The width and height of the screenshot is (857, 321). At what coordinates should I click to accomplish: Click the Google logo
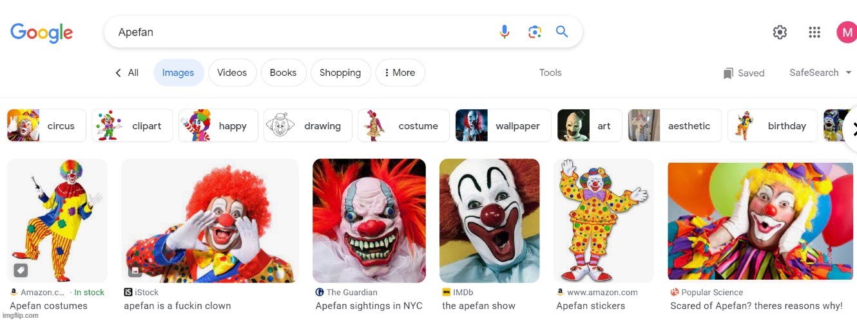click(42, 32)
